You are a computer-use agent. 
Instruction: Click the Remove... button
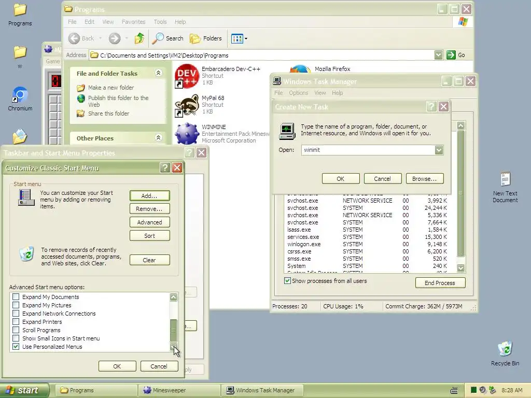coord(149,209)
